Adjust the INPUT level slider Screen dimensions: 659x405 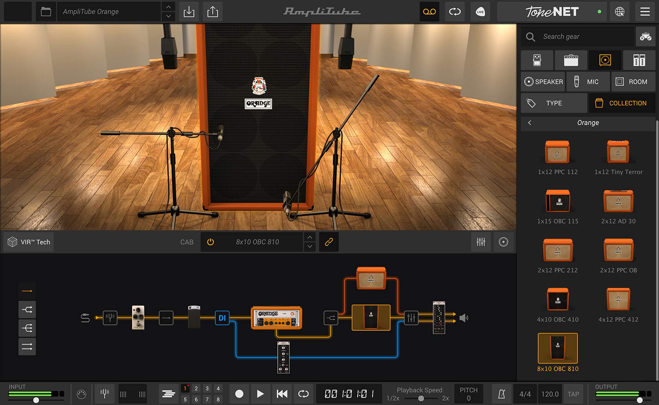36,400
